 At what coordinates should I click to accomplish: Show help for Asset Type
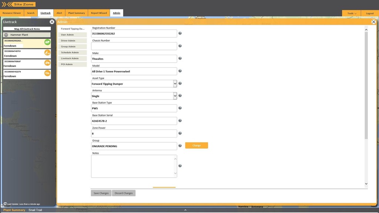pyautogui.click(x=180, y=84)
